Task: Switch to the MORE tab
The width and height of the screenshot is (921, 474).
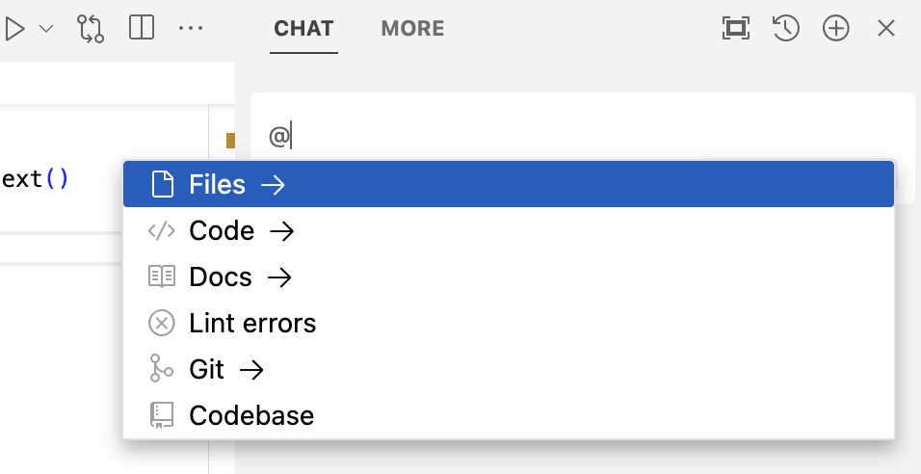Action: (x=412, y=29)
